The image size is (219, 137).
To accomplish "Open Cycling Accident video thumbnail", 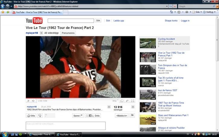I will 148,43.
